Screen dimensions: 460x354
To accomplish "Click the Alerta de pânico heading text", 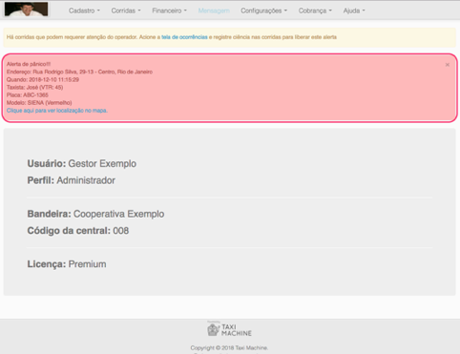I will [x=29, y=64].
